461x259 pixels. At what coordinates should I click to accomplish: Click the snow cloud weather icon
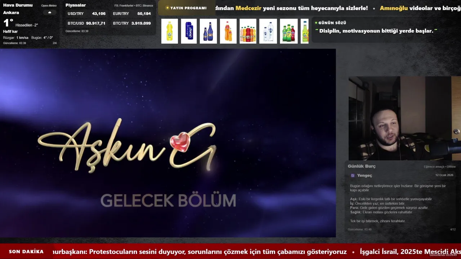(x=50, y=13)
